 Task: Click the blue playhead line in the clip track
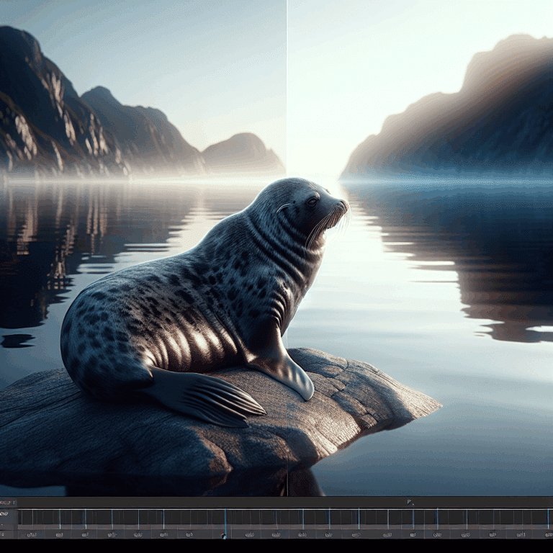[x=225, y=517]
